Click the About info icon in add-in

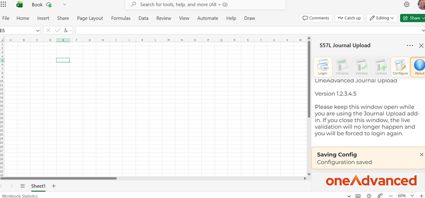(418, 67)
